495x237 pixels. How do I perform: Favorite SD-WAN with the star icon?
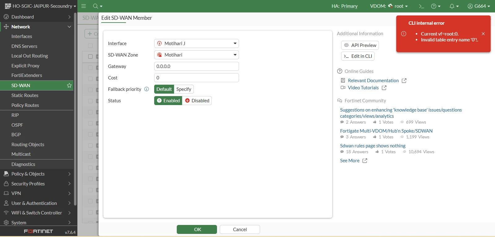[69, 85]
